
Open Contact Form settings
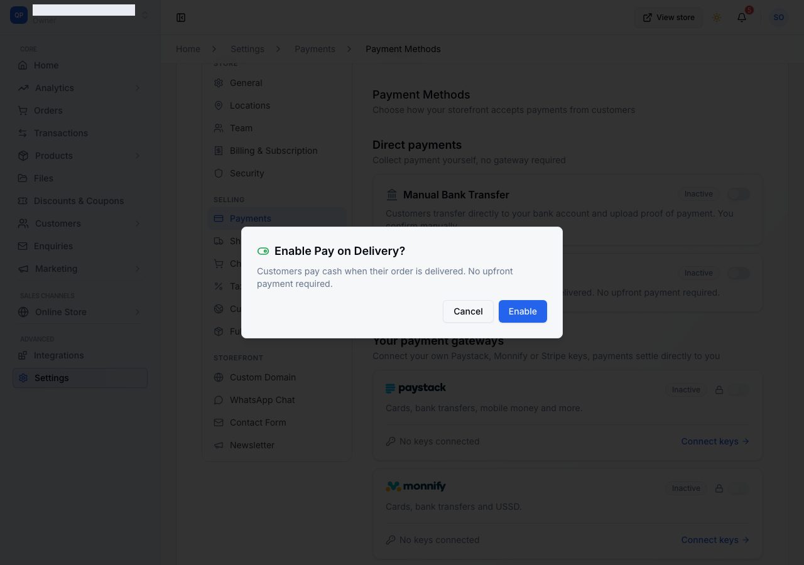[277, 422]
